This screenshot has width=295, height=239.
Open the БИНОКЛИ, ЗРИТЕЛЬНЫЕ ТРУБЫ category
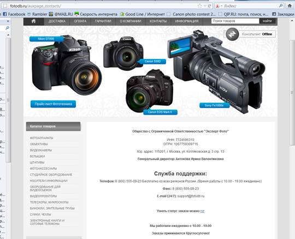click(x=52, y=208)
